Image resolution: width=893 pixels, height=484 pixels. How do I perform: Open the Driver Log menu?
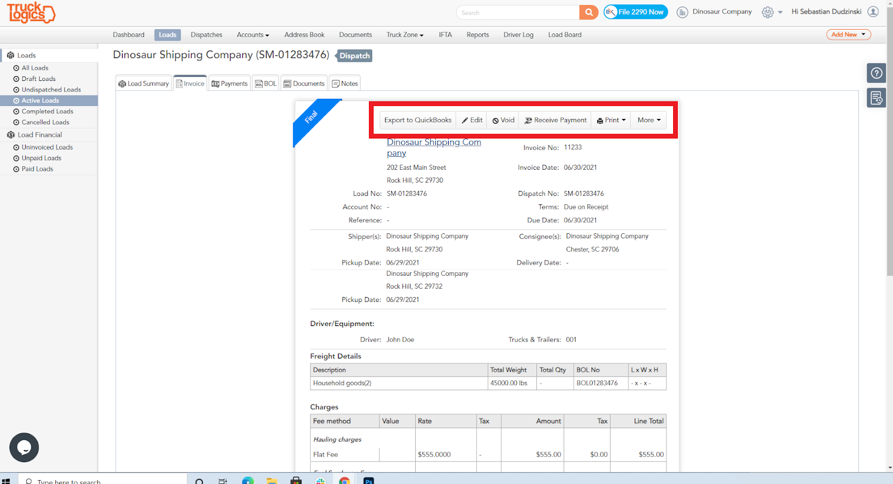tap(518, 35)
